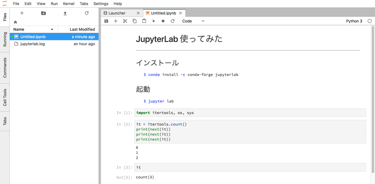Select jupyterlab.log in the file list
375x184 pixels.
[x=54, y=44]
